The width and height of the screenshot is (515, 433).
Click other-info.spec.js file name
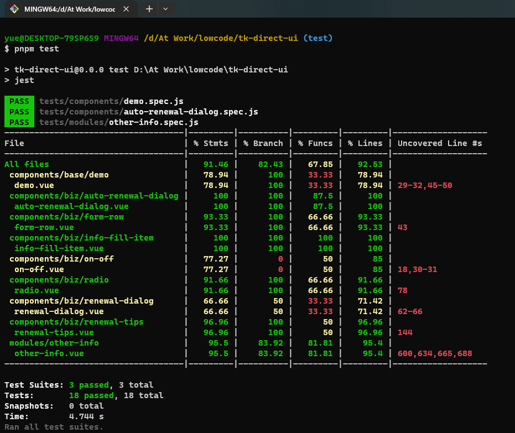tap(154, 122)
